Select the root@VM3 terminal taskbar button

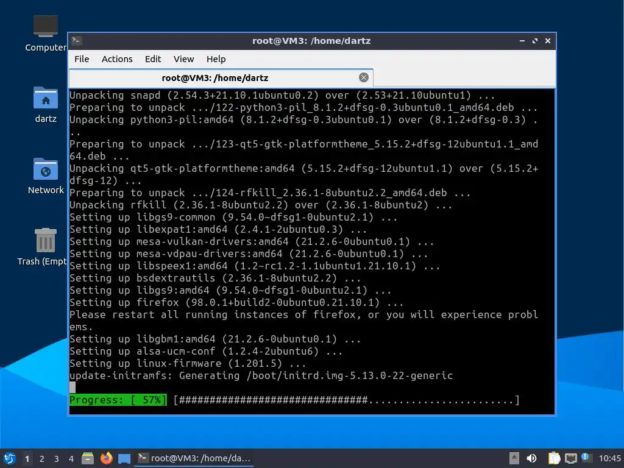pos(194,458)
